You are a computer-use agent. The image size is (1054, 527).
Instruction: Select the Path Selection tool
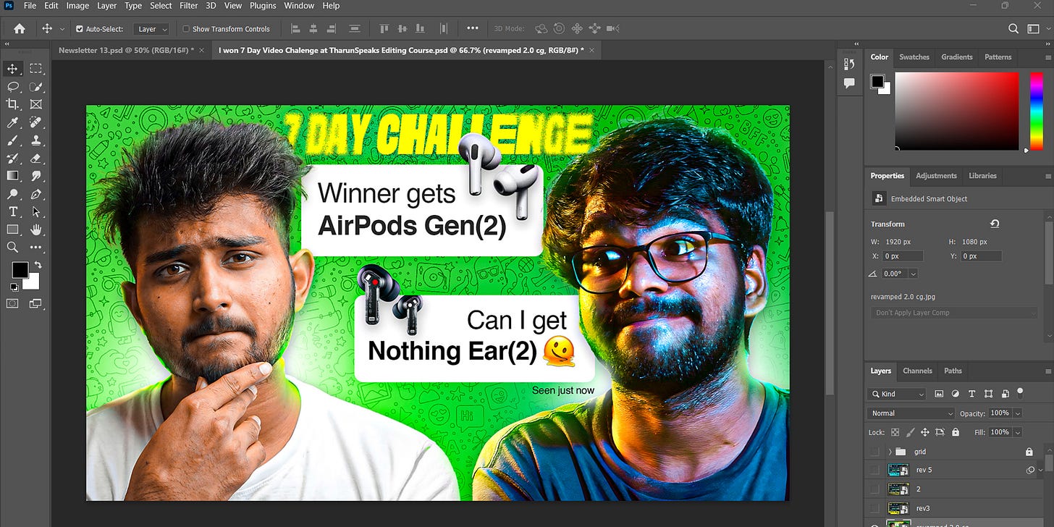[x=35, y=211]
